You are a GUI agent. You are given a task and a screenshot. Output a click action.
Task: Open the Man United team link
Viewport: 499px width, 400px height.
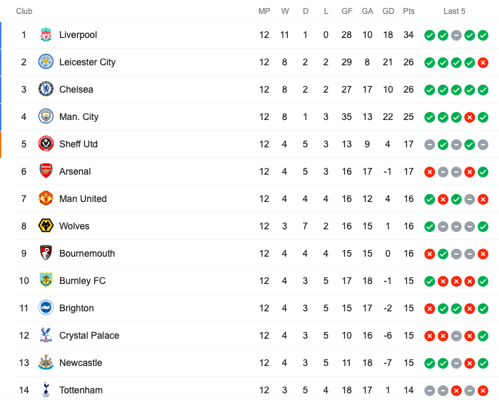point(83,199)
